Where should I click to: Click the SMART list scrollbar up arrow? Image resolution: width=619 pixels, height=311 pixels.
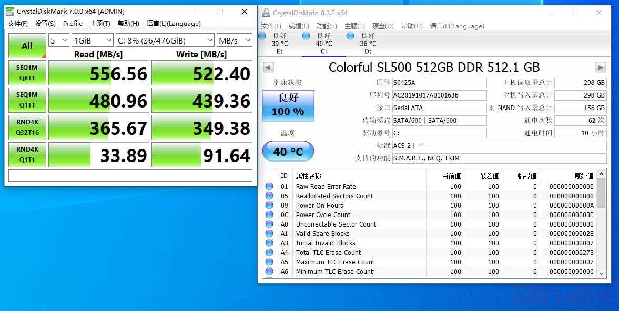coord(601,174)
